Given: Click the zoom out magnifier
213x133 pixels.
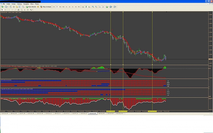Looking at the screenshot, I should click(x=96, y=7).
